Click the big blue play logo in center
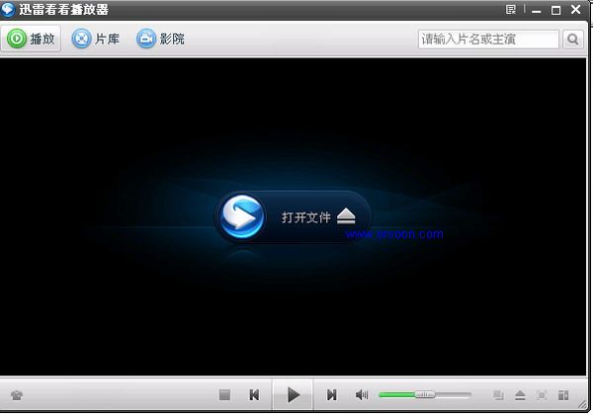 pos(242,216)
